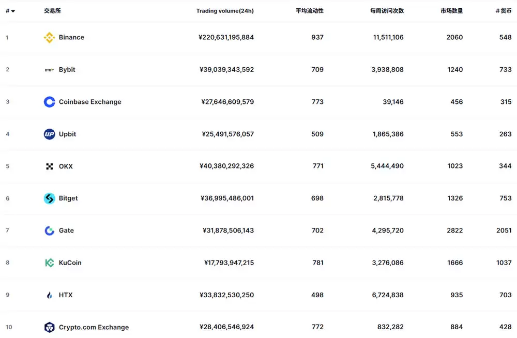The image size is (517, 338).
Task: Sort by Trading volume(24h) column header
Action: (225, 11)
